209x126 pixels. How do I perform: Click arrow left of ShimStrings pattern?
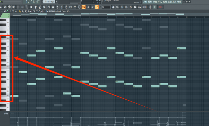[42, 2]
